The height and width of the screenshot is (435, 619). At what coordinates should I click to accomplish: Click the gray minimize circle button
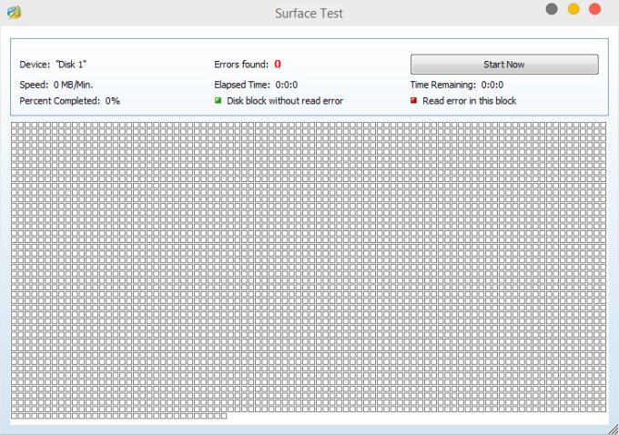[552, 9]
